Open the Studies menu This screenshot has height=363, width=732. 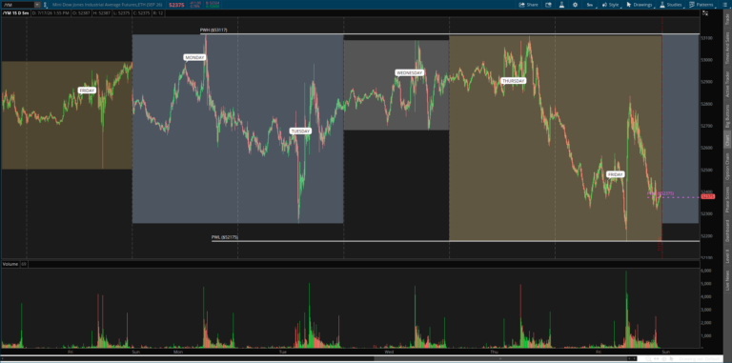[x=672, y=5]
